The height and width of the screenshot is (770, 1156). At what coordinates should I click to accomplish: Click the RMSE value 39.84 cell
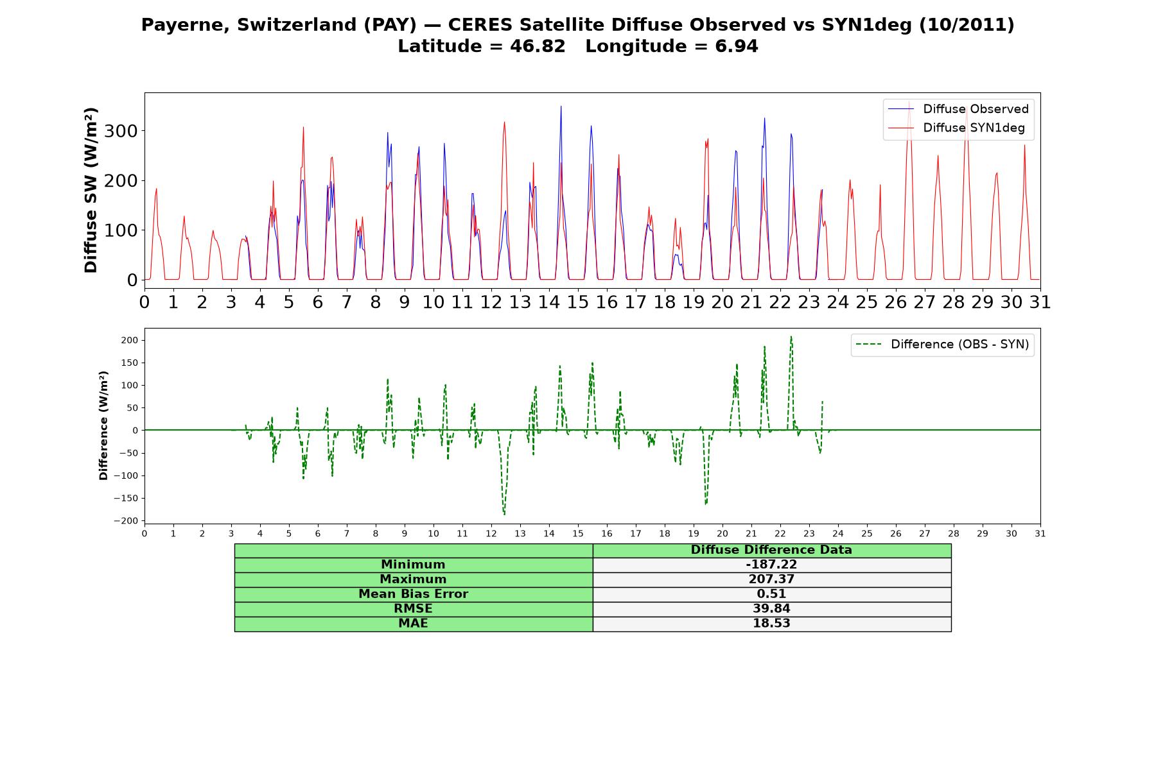(771, 609)
